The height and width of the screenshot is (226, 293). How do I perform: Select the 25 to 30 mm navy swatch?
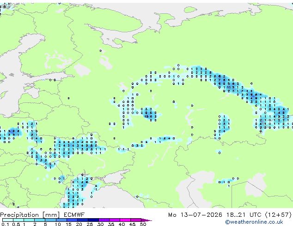point(93,220)
